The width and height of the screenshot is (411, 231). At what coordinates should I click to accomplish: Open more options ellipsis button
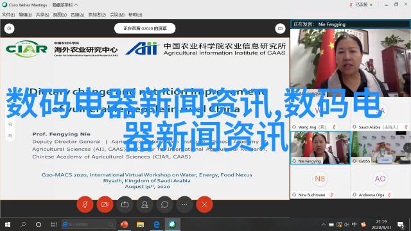coord(184,204)
